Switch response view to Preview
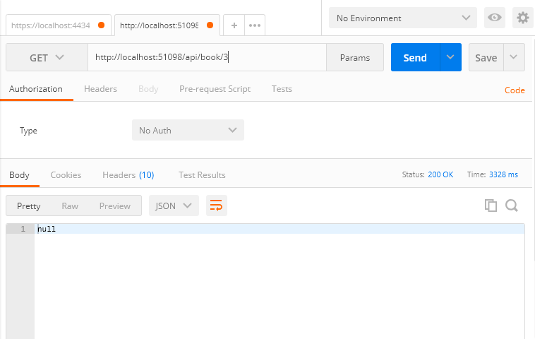The image size is (535, 339). (114, 206)
